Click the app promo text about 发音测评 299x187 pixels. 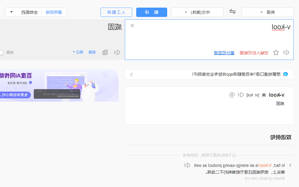pos(236,74)
